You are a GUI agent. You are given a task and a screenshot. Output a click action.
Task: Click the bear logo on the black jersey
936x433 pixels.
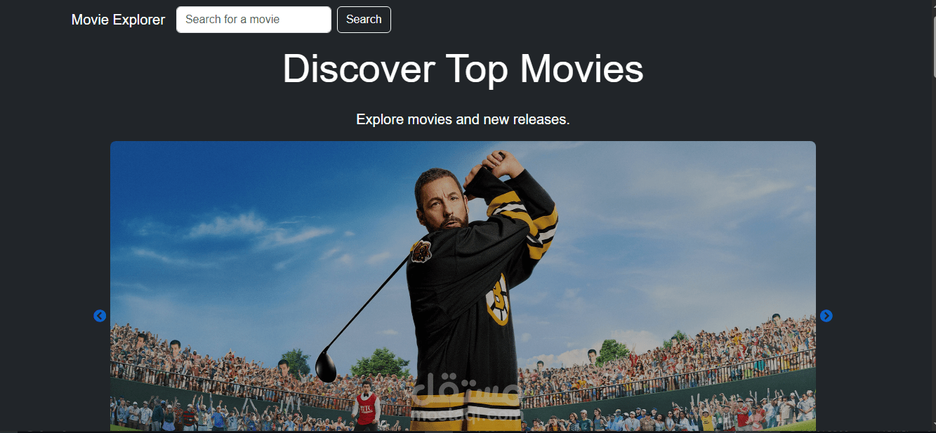421,252
